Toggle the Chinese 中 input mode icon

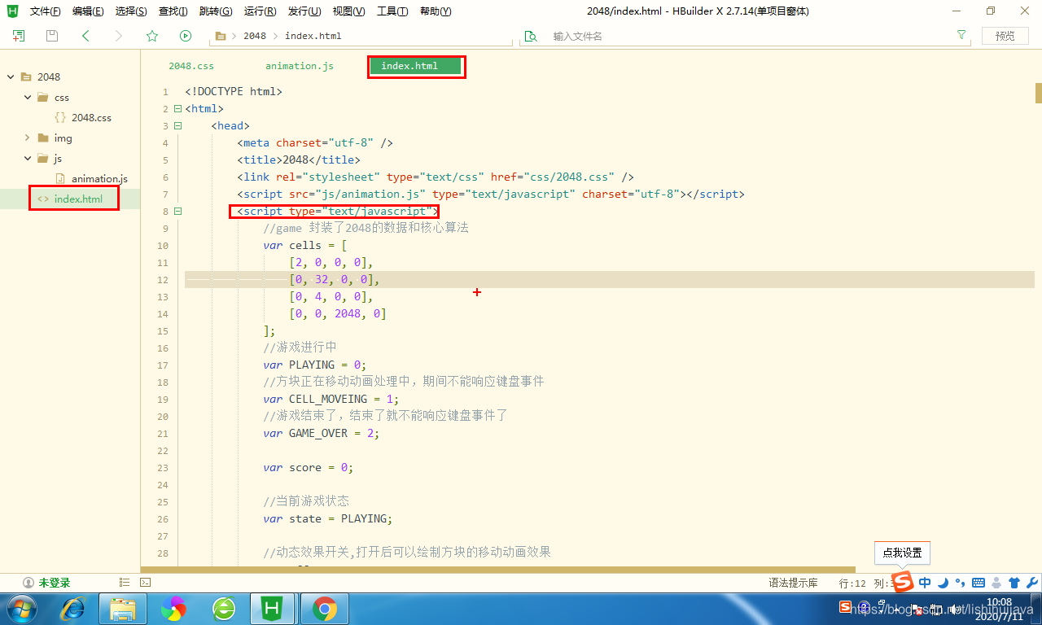925,583
